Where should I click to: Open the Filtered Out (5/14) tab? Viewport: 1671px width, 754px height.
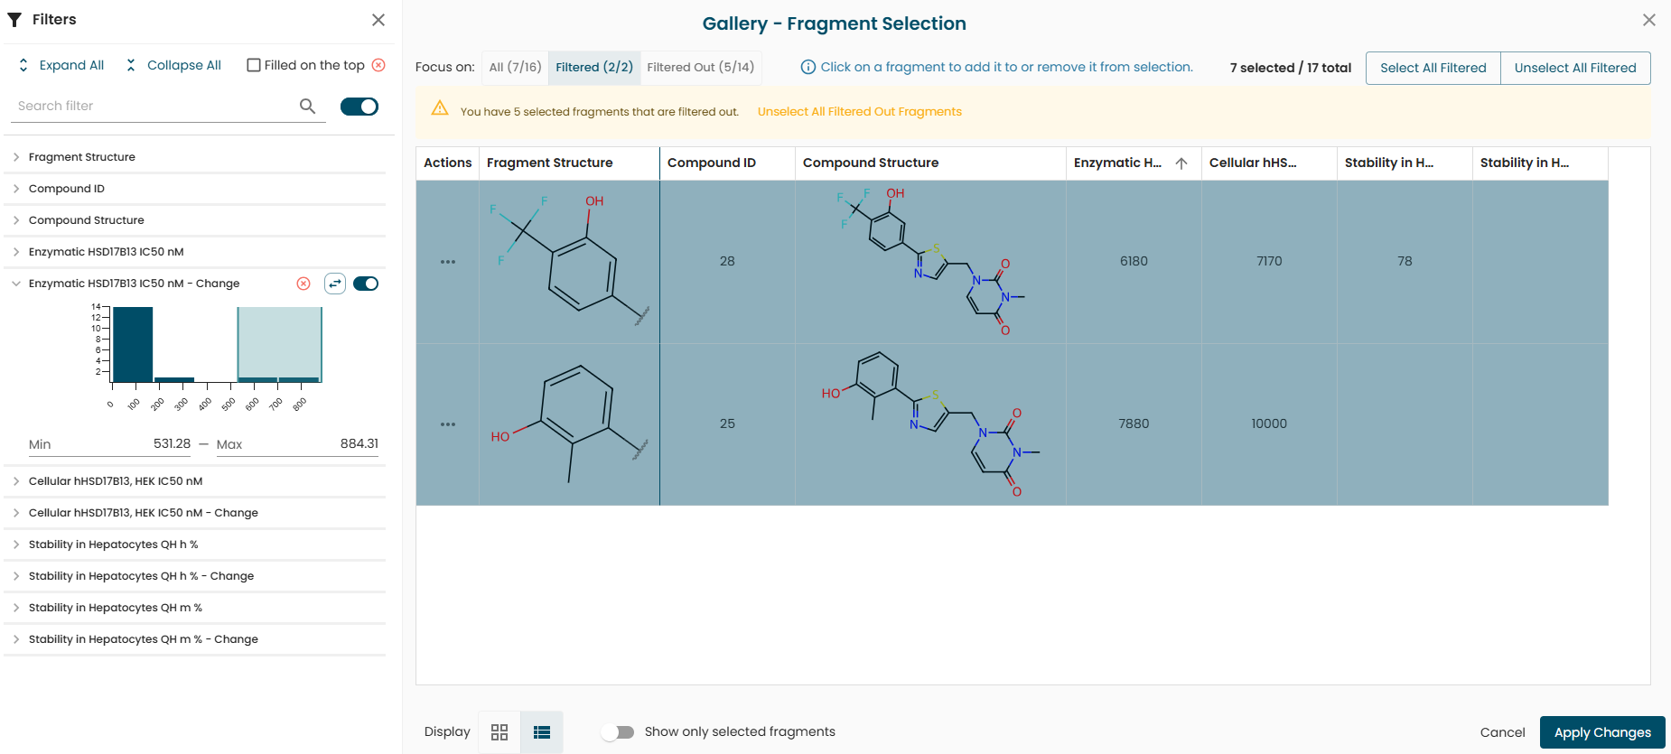tap(700, 68)
